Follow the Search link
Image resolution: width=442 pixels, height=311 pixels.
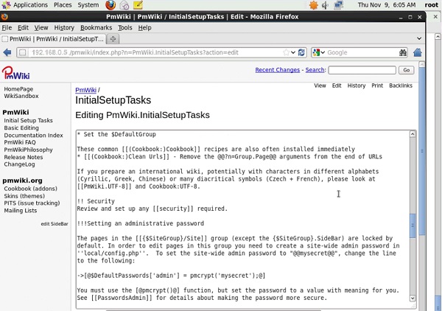pyautogui.click(x=315, y=70)
